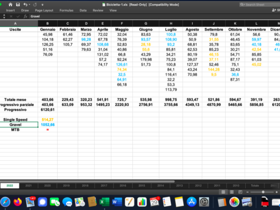The width and height of the screenshot is (280, 210).
Task: Open the undo history dropdown arrow
Action: tap(30, 4)
